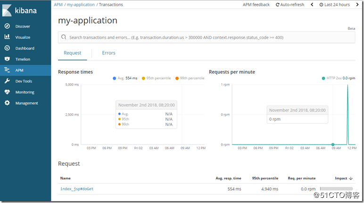Sort by Impact using the down arrow
This screenshot has height=203, width=364.
351,178
